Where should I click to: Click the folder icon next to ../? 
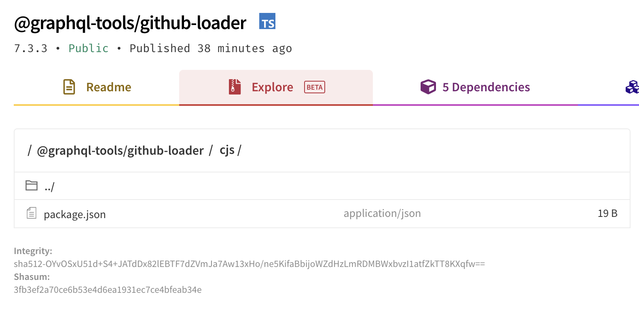(31, 186)
